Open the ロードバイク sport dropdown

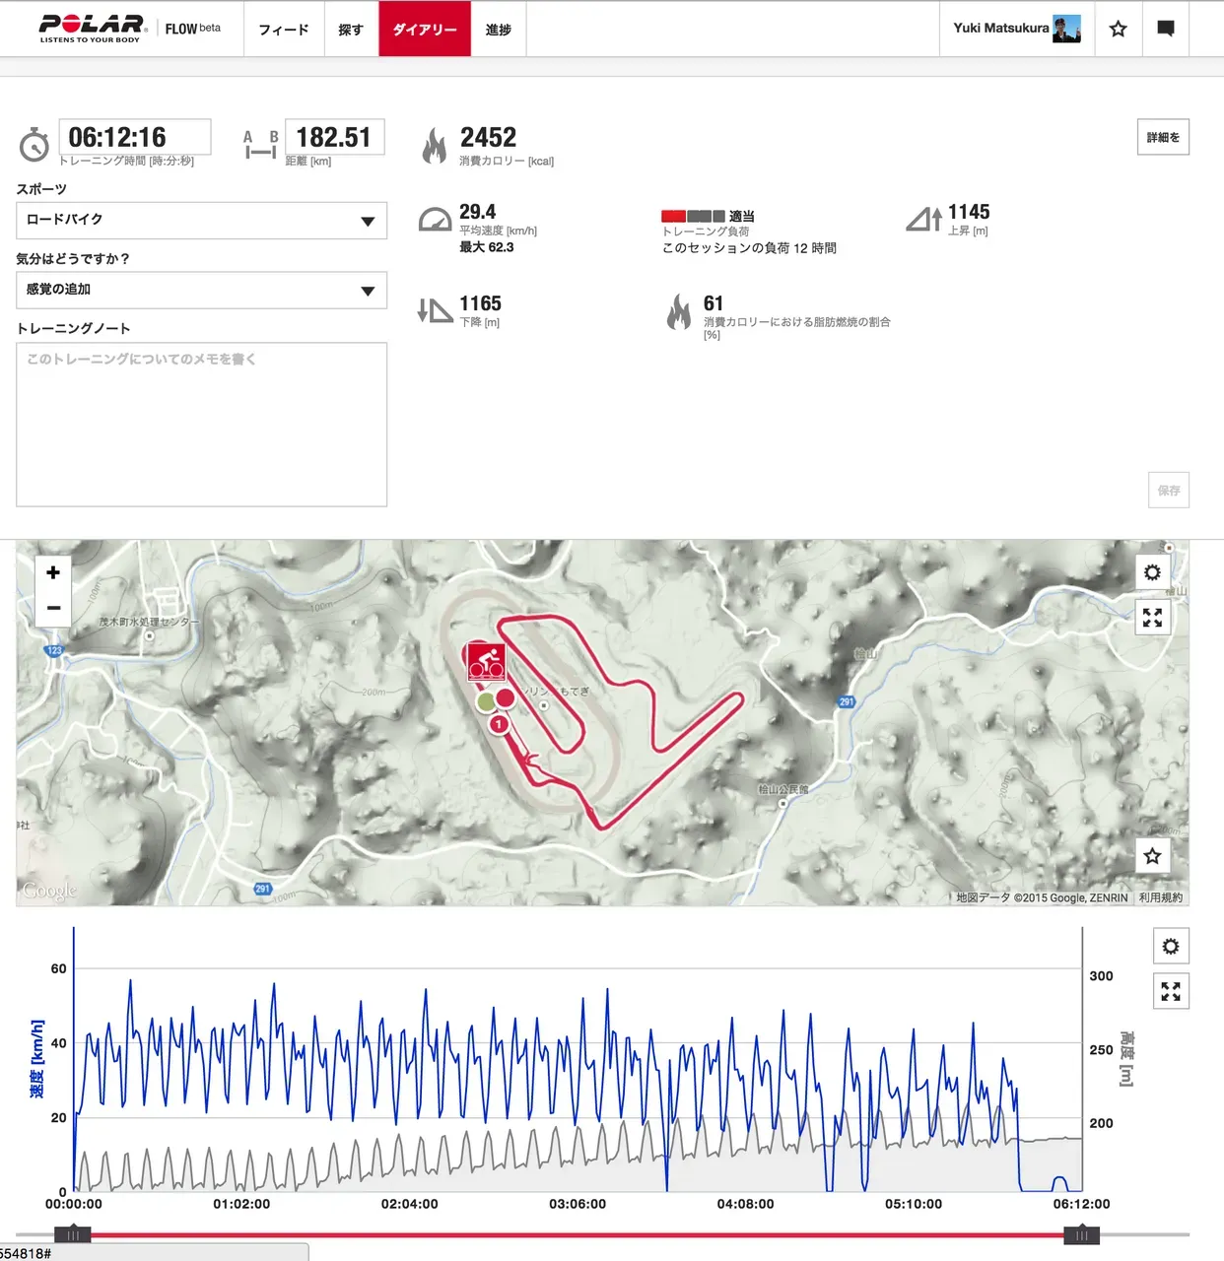tap(201, 221)
